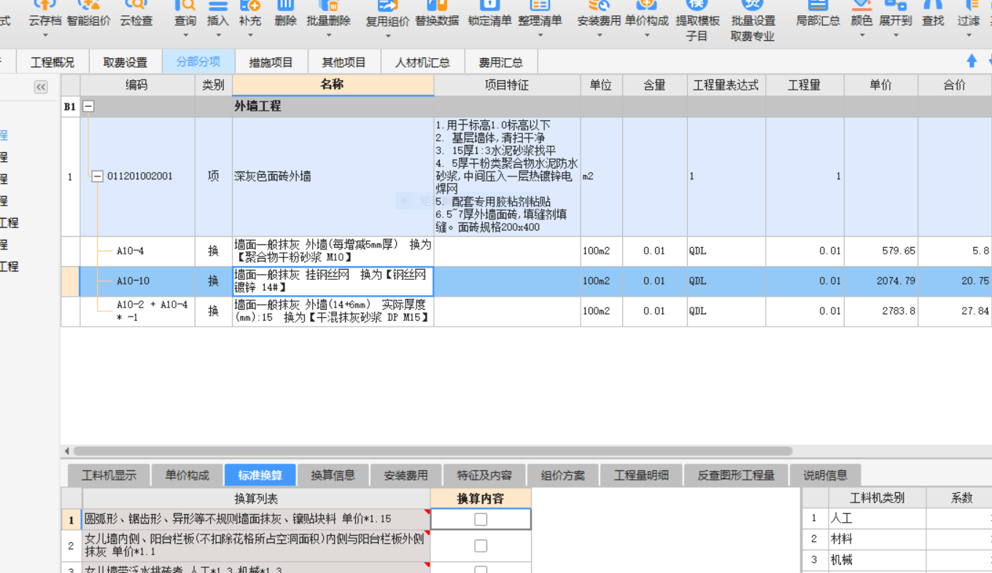992x573 pixels.
Task: Click the 提取模板子目 toolbar button
Action: pos(697,20)
